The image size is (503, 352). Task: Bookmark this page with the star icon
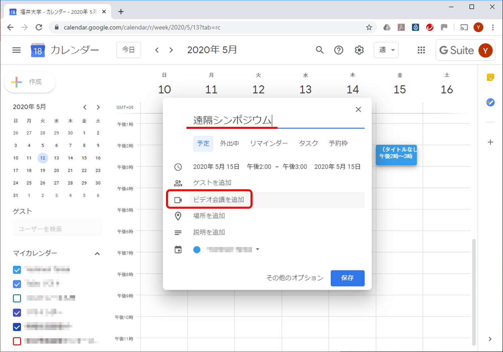point(369,28)
